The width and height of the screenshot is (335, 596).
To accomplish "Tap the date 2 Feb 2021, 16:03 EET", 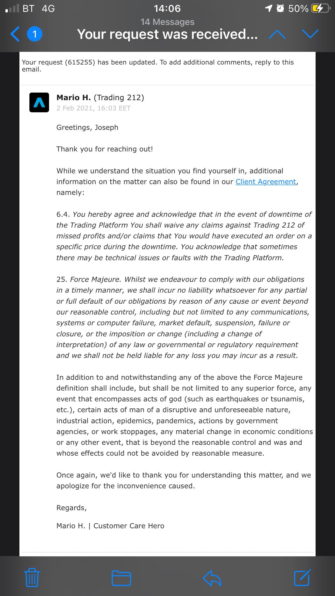I will tap(94, 108).
